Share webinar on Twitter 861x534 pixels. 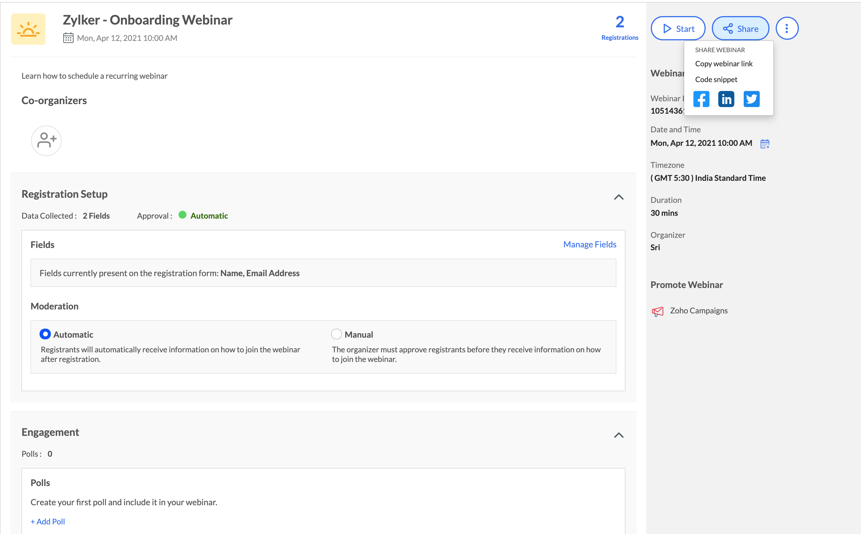[751, 99]
